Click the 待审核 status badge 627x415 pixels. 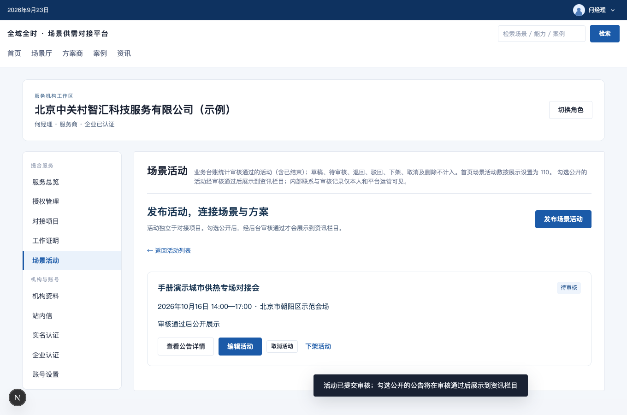click(x=568, y=288)
